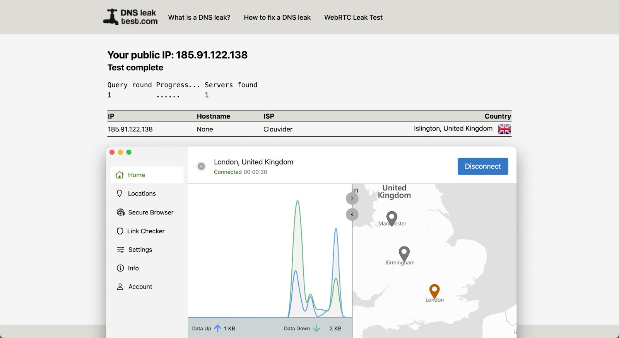Close the VPN window with the red button

pyautogui.click(x=112, y=152)
